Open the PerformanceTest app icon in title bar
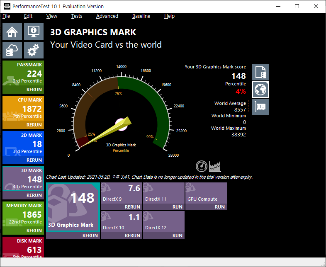The image size is (326, 267). (x=7, y=6)
